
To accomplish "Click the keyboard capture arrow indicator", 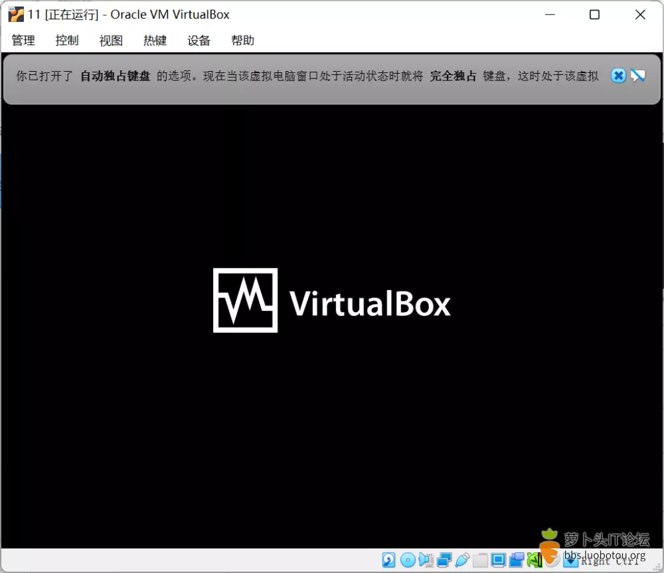I will coord(570,561).
